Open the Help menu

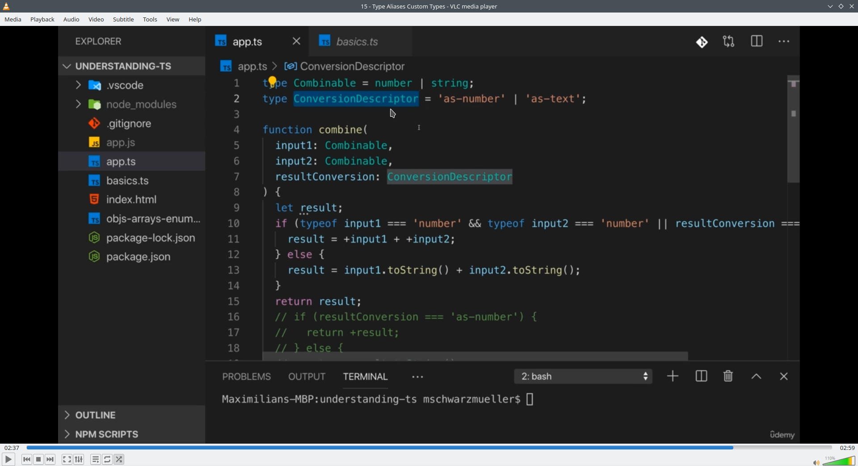point(195,20)
